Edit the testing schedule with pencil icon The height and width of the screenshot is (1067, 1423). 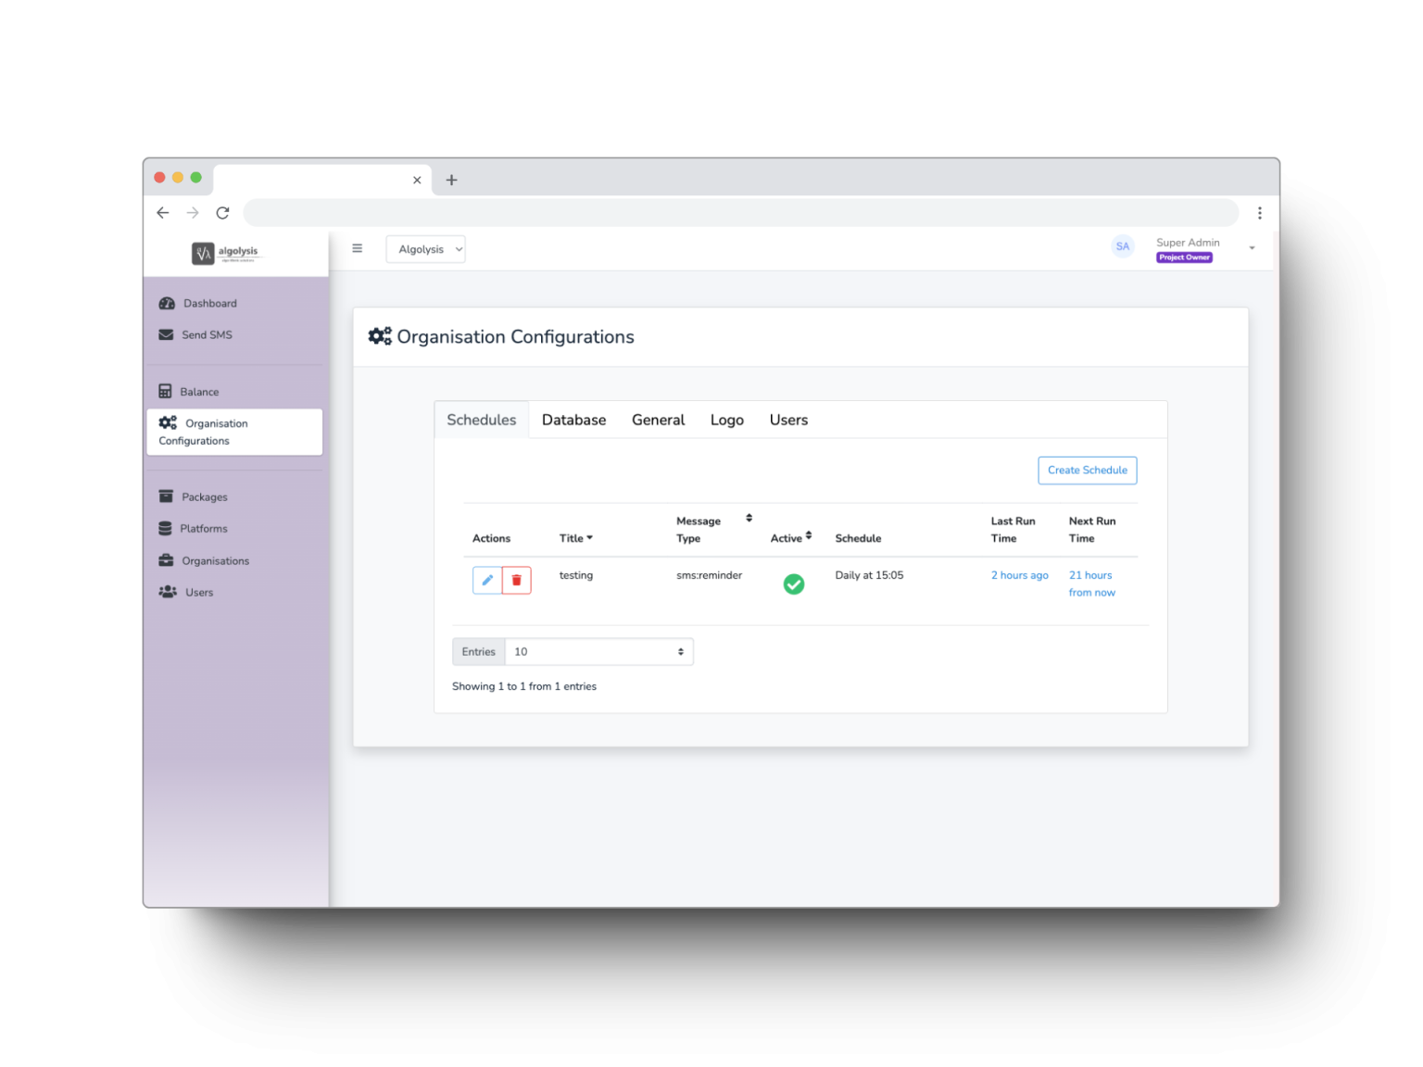pyautogui.click(x=487, y=581)
